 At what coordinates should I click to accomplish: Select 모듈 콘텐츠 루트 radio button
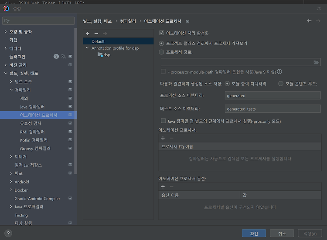point(281,84)
